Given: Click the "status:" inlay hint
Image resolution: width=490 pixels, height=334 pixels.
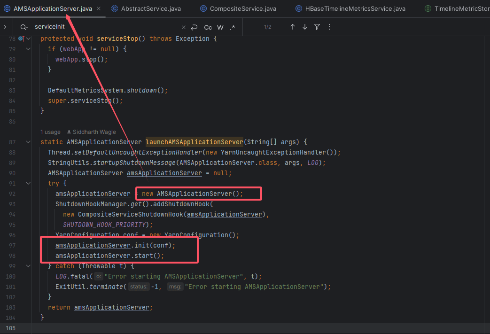Looking at the screenshot, I should 139,287.
